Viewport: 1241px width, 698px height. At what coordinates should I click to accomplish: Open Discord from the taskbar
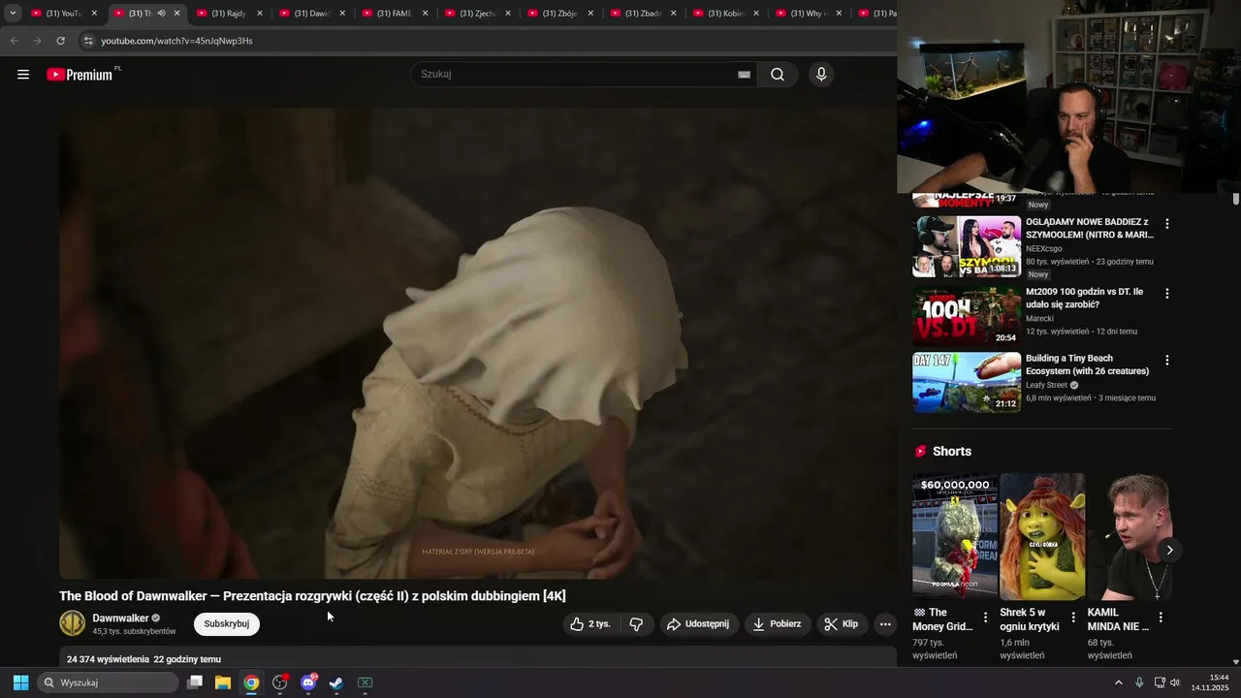[308, 682]
